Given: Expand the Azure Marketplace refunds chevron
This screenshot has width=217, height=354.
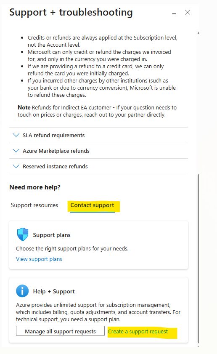Looking at the screenshot, I should [16, 151].
